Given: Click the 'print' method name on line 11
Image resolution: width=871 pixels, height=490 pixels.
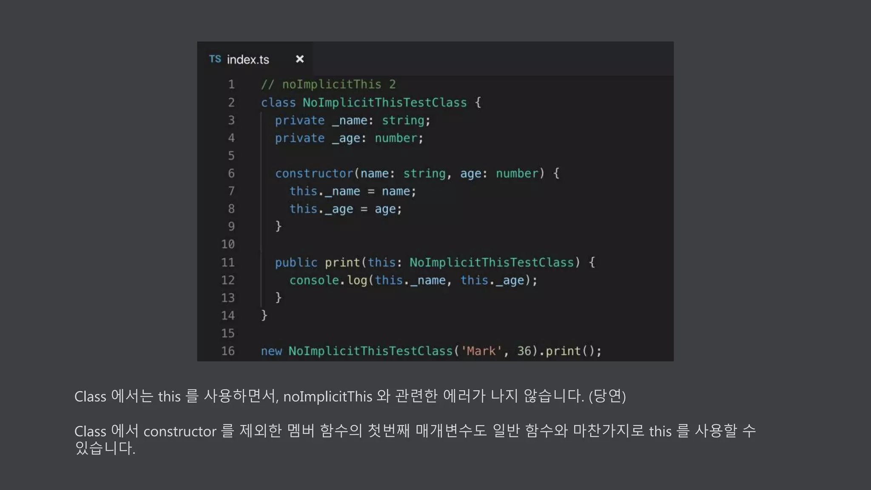Looking at the screenshot, I should point(342,262).
